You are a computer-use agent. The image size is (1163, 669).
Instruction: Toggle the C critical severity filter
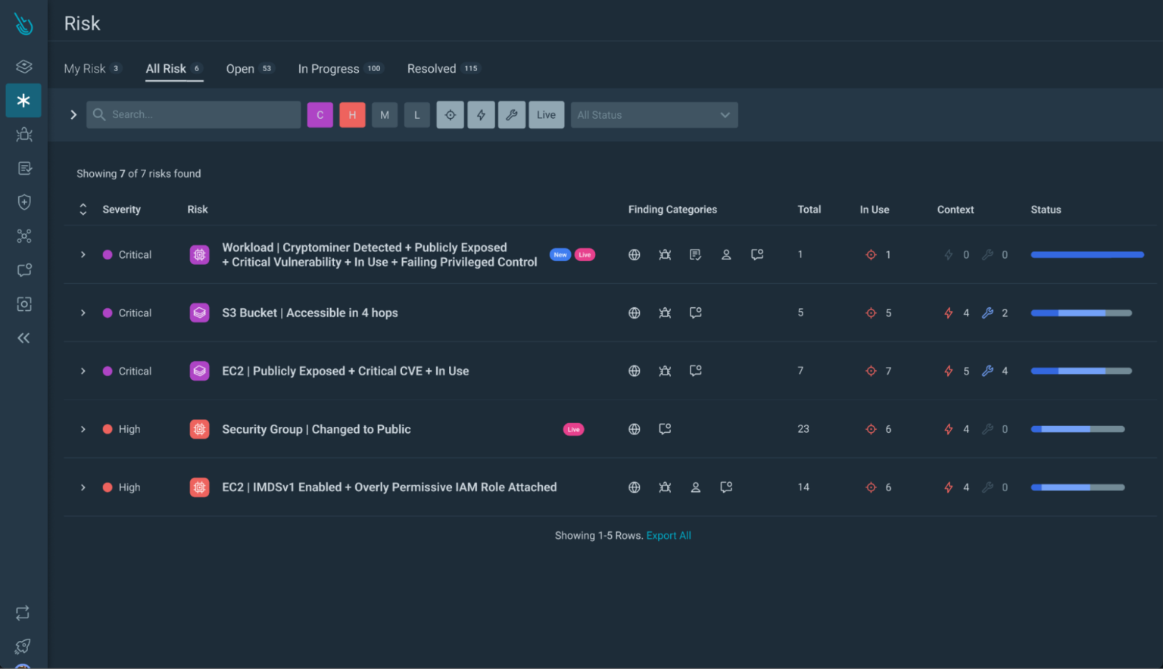[x=320, y=114]
